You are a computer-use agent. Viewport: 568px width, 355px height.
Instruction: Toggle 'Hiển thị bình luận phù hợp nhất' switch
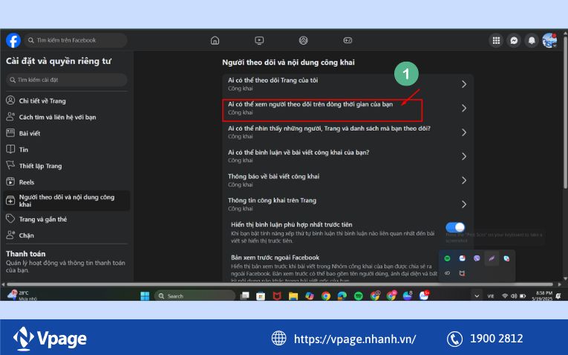coord(455,227)
